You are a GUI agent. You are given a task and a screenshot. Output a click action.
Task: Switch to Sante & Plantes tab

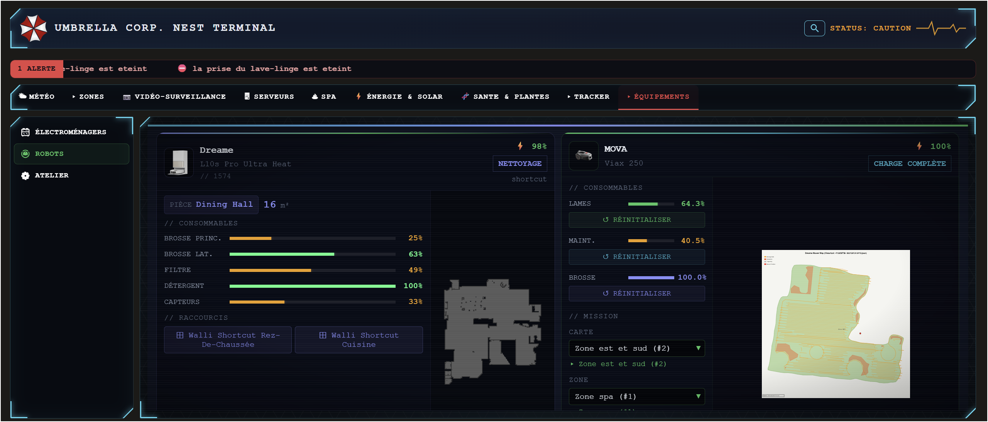(505, 96)
